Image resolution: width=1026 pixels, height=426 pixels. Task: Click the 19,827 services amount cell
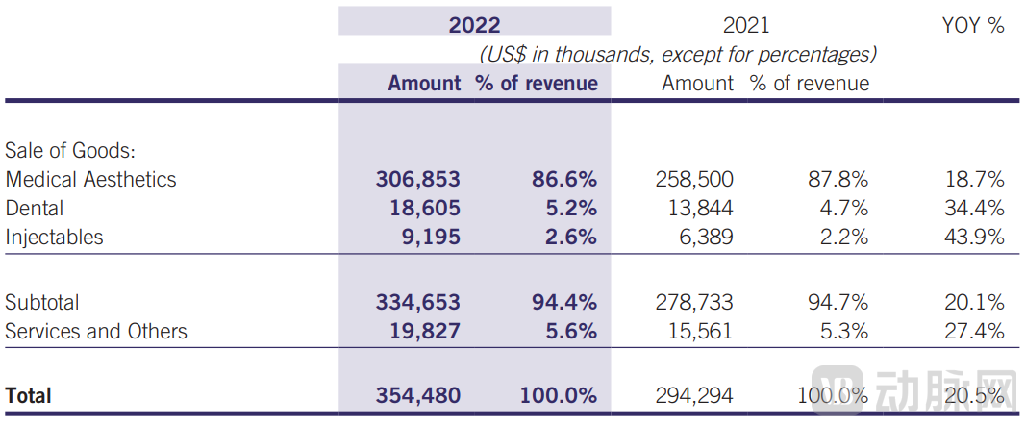[424, 331]
